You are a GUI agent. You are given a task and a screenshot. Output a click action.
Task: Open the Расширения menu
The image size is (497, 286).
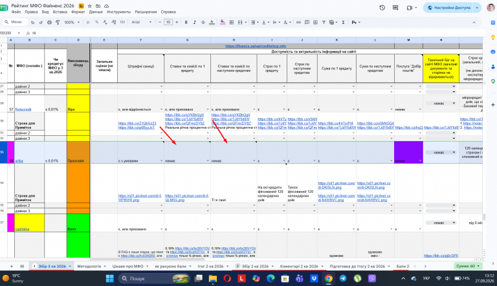[x=146, y=12]
